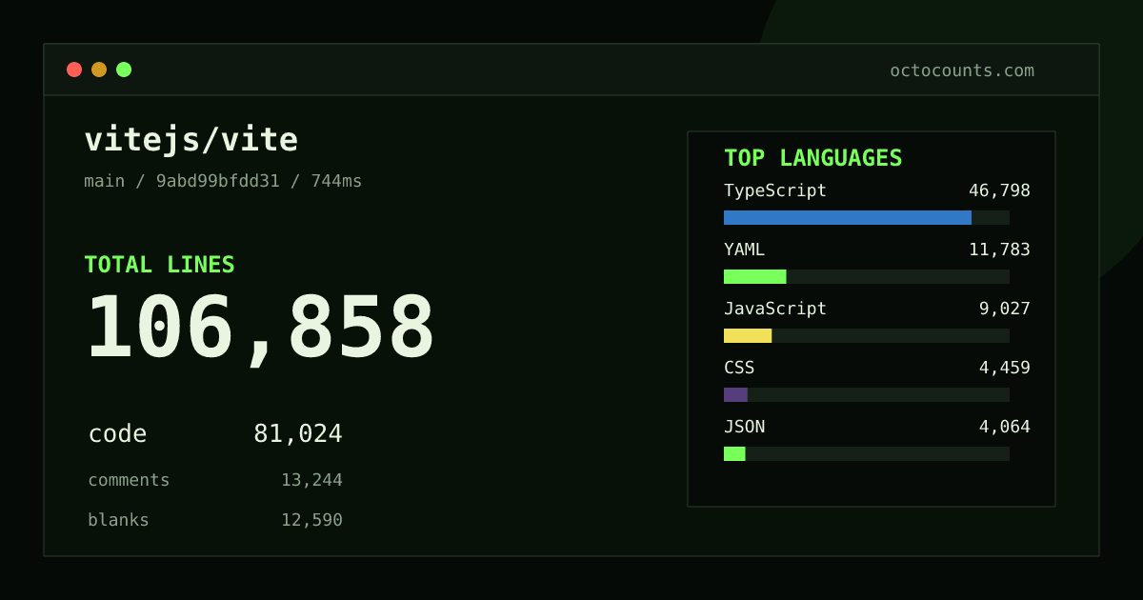Select the vitejs/vite repository title
Screen dimensions: 1143x600
point(190,140)
